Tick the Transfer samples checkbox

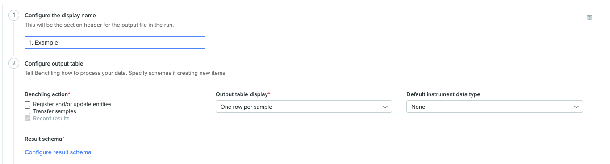(x=27, y=111)
